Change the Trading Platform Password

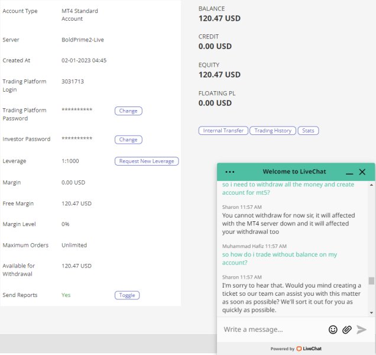pyautogui.click(x=128, y=111)
